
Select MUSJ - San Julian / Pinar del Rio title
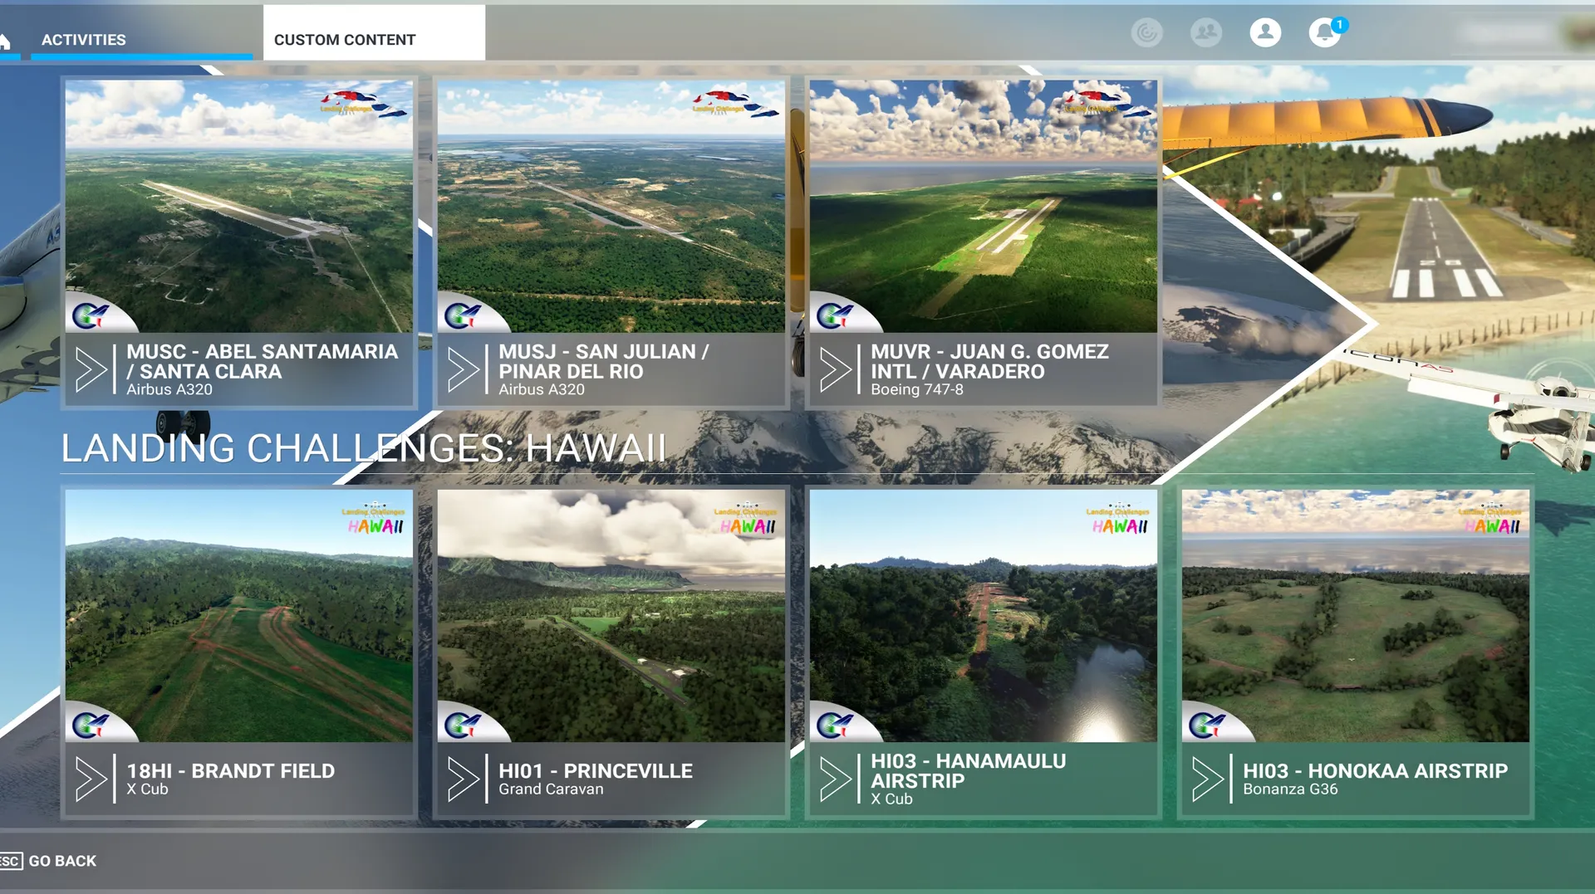pyautogui.click(x=604, y=361)
